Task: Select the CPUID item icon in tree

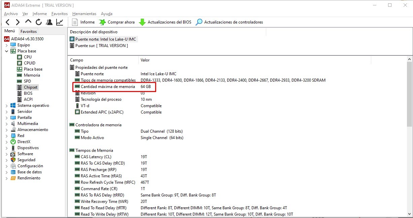Action: pyautogui.click(x=20, y=63)
